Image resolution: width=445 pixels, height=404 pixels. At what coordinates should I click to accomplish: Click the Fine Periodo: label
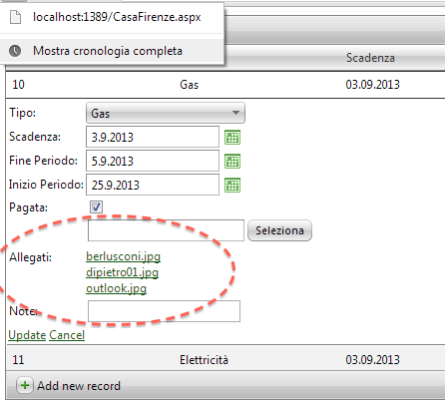tap(43, 161)
